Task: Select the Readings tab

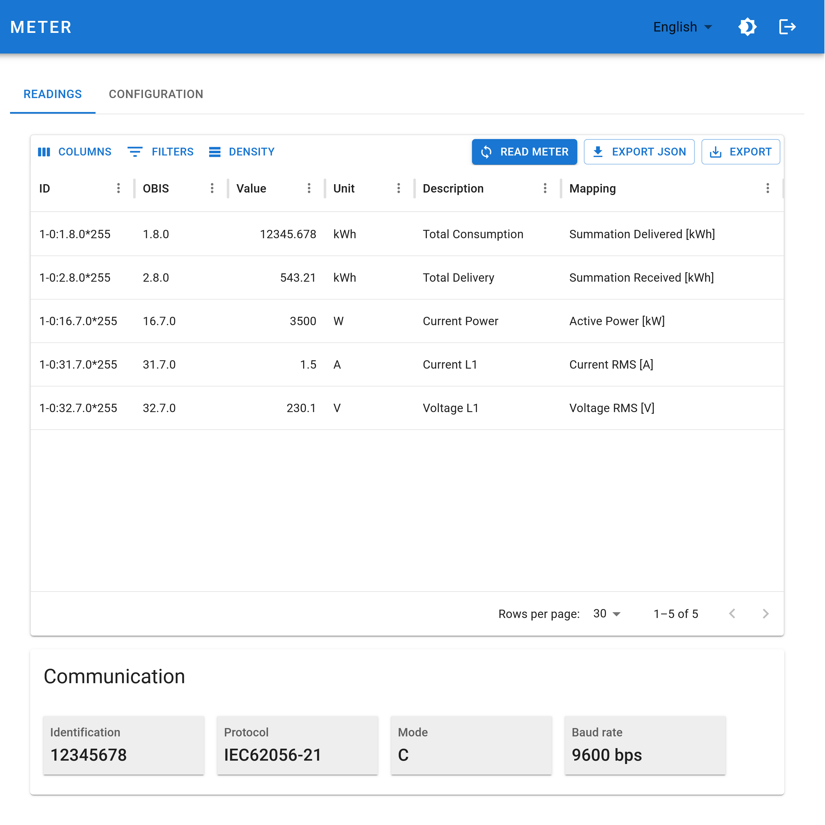Action: coord(53,94)
